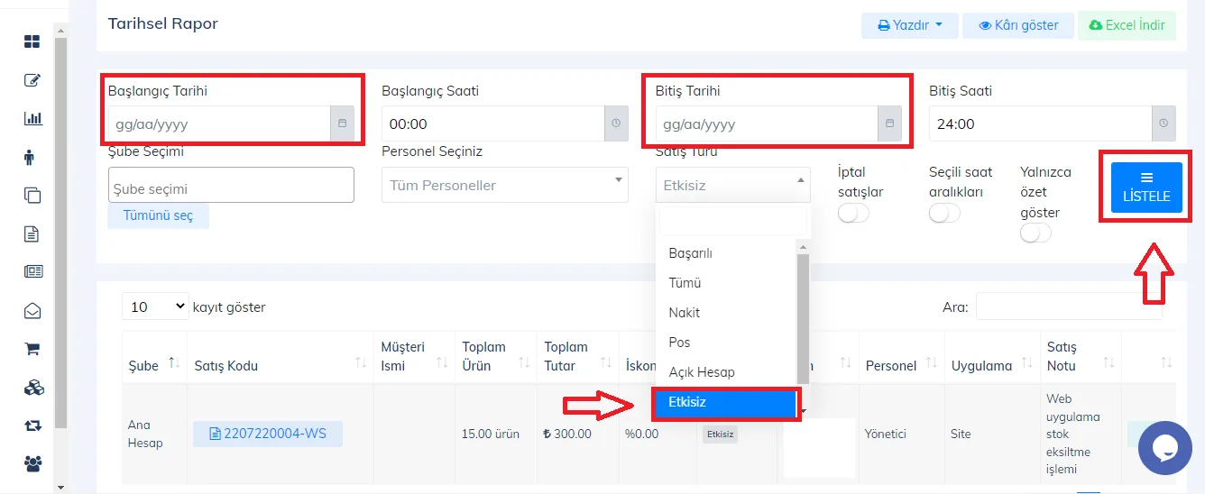Open calendar picker for Başlangıç Tarihi
The image size is (1205, 494).
point(342,123)
